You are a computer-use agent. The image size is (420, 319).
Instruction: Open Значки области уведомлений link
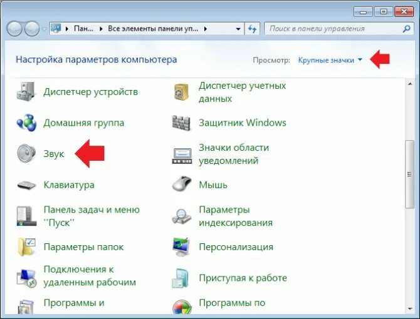coord(234,154)
